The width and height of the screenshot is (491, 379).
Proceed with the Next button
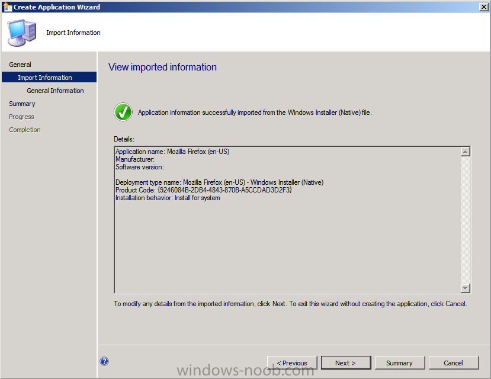click(346, 363)
